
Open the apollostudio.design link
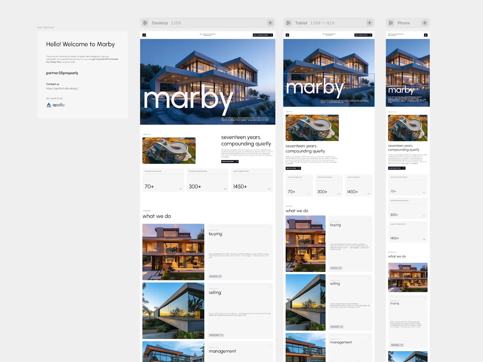coord(62,89)
